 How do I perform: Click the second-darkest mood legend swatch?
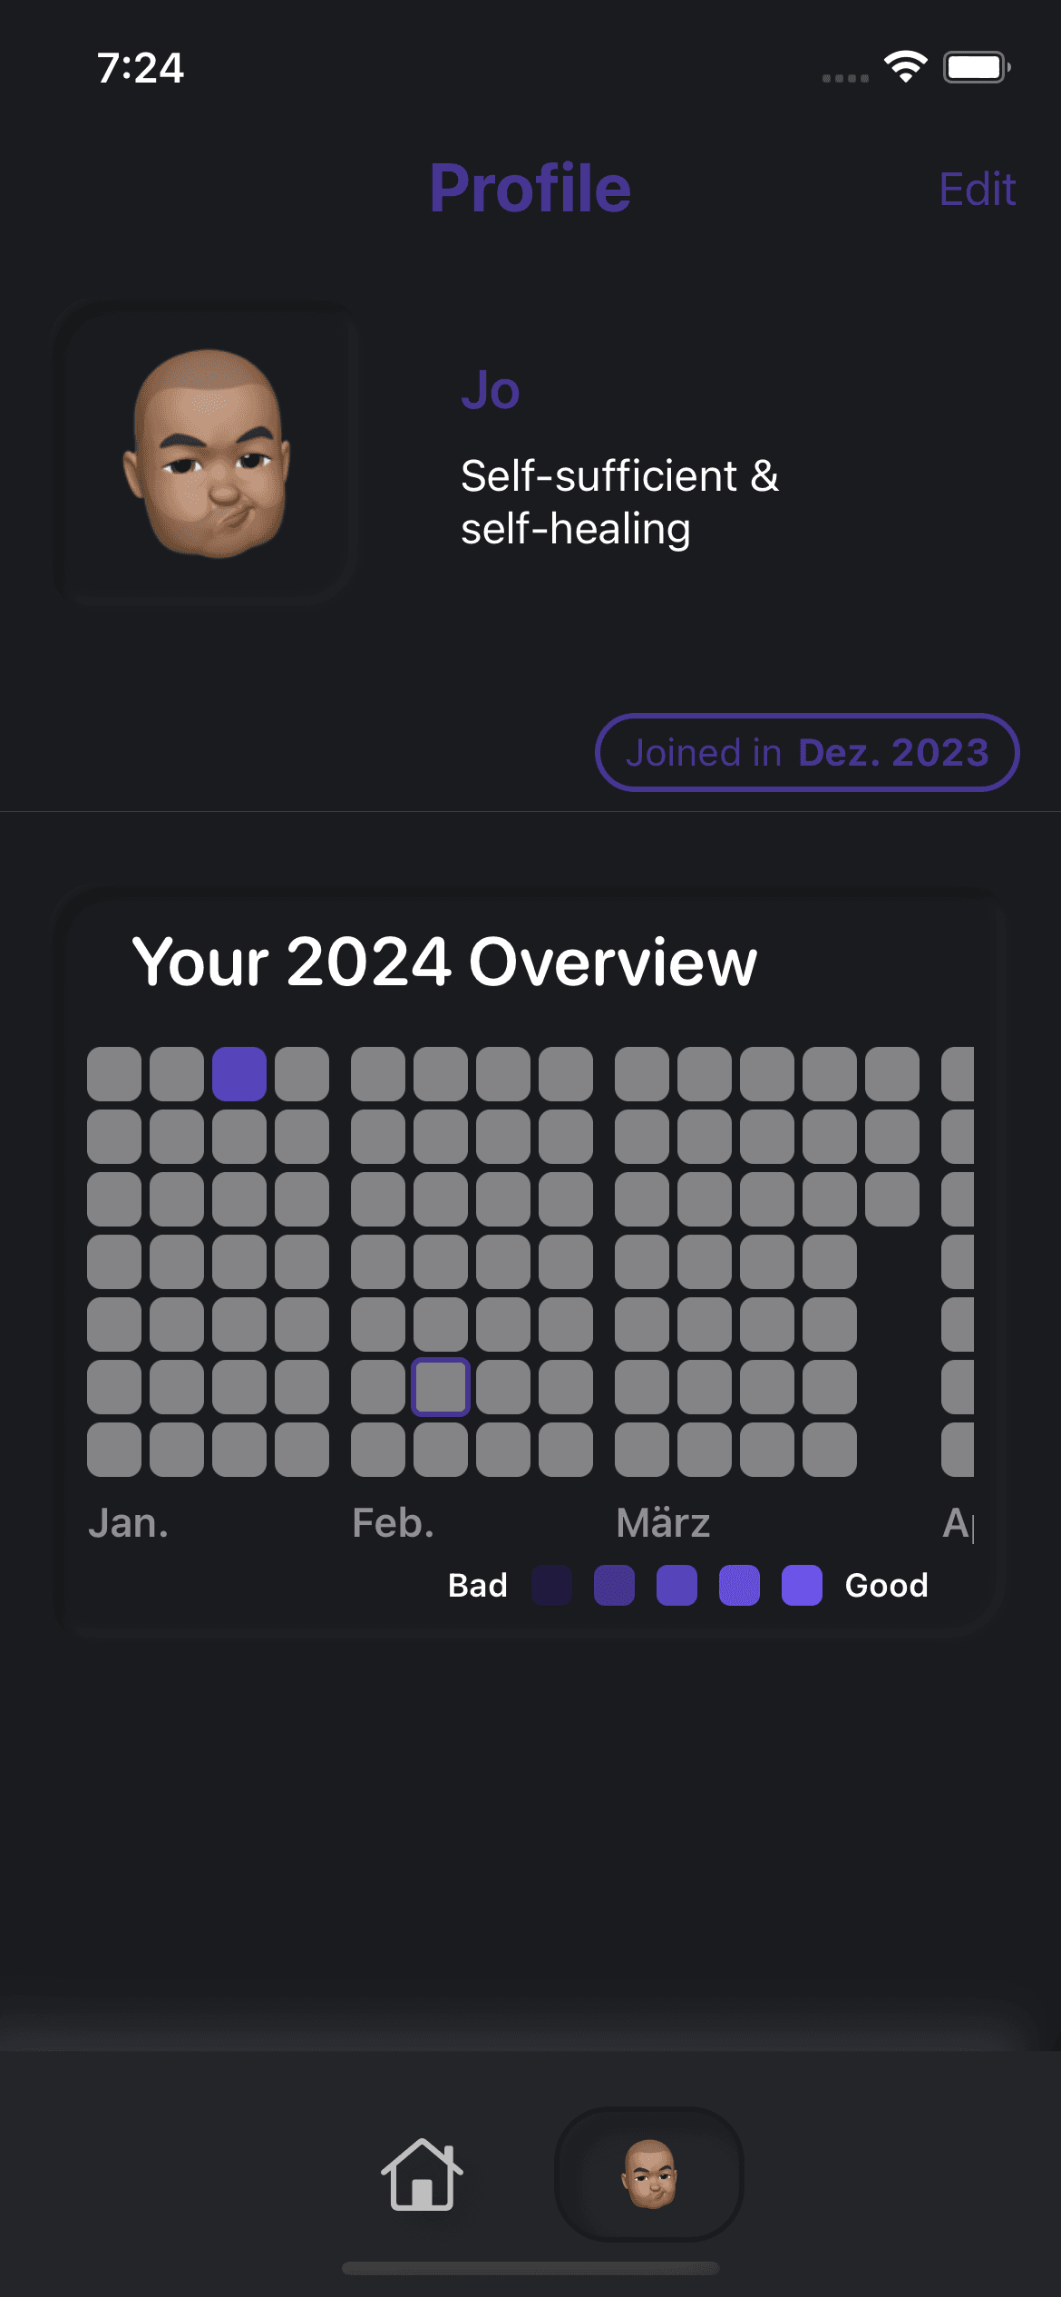[x=614, y=1585]
